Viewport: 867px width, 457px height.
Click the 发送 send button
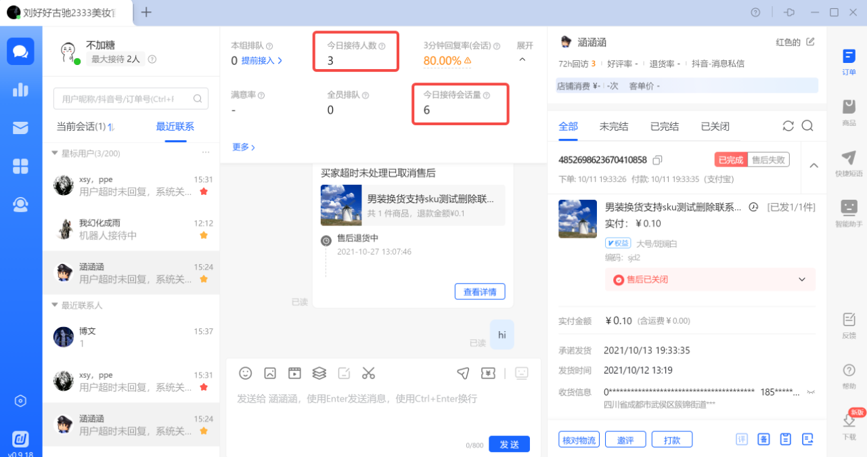pyautogui.click(x=509, y=444)
